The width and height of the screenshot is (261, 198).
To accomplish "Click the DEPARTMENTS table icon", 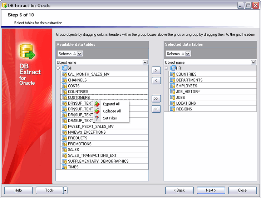I will point(172,80).
